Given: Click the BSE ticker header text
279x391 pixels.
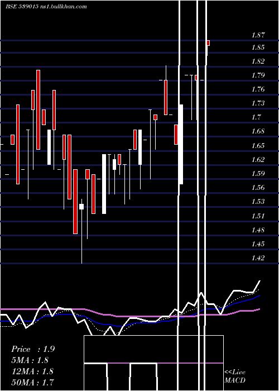Looking at the screenshot, I should tap(46, 7).
